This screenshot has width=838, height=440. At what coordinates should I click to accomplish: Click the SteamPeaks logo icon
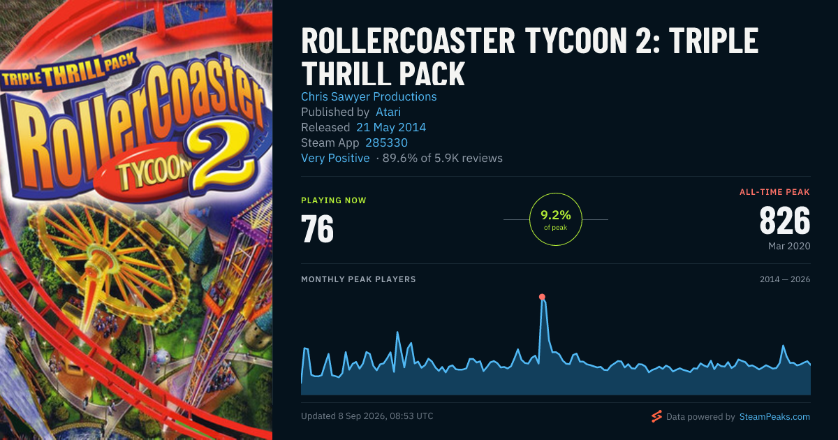(x=656, y=416)
